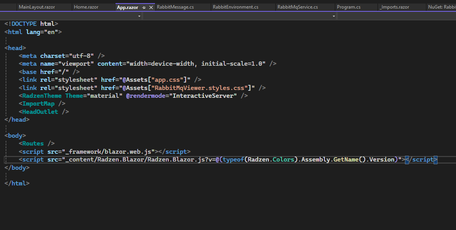The width and height of the screenshot is (456, 230).
Task: Click the "utf-8" charset value
Action: click(81, 56)
